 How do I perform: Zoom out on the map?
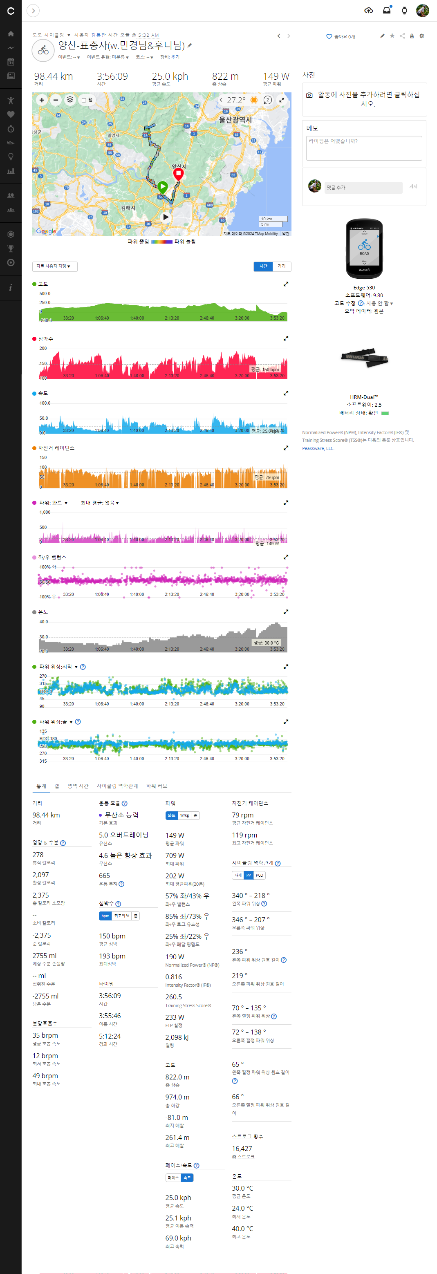tap(56, 100)
